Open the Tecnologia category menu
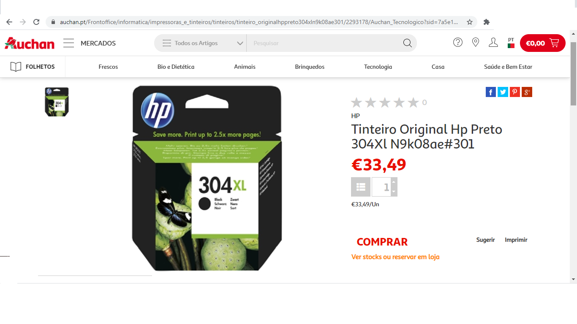Viewport: 577px width, 324px height. (378, 67)
